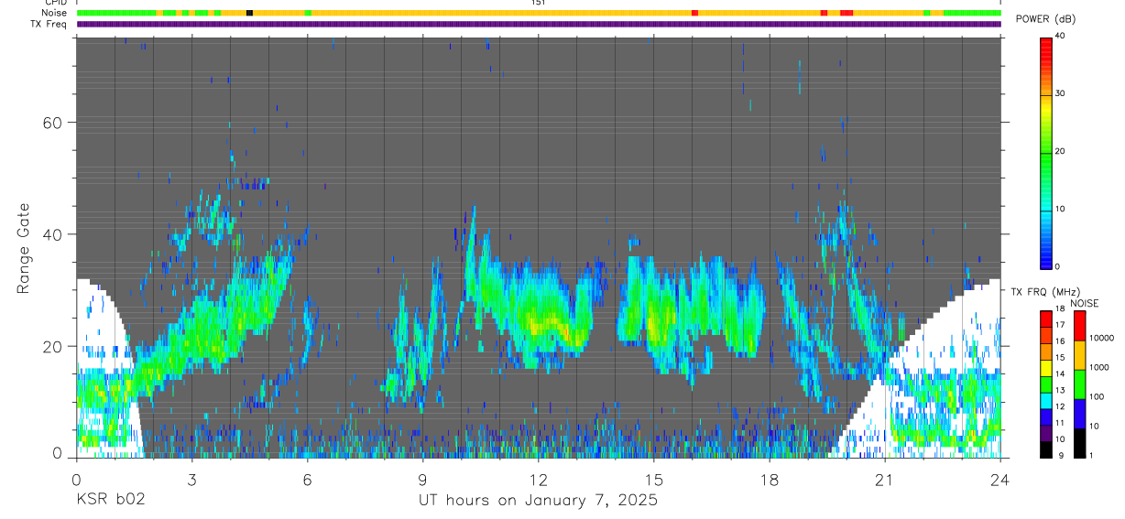Click the purple TX Freq strip
Image resolution: width=1125 pixels, height=519 pixels.
pos(539,24)
